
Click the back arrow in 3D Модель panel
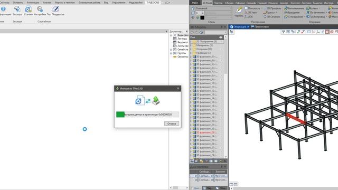pyautogui.click(x=192, y=32)
